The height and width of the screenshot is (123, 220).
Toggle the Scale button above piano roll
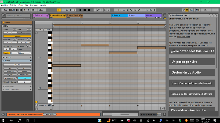(x=48, y=30)
